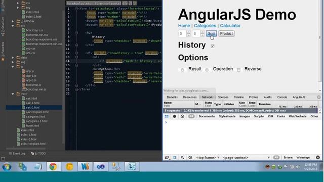Collapse the view folder

point(13,94)
